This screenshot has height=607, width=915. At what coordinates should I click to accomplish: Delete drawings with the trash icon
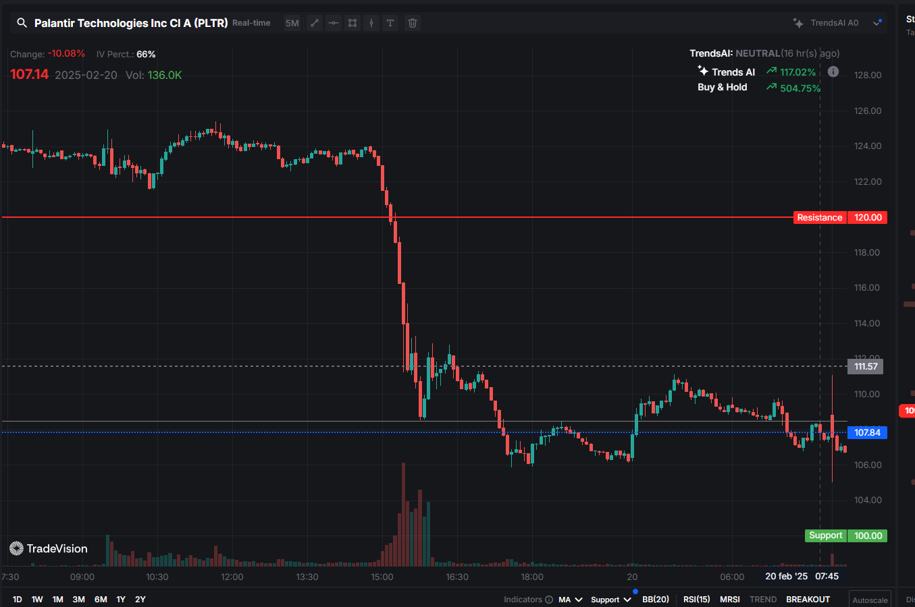pos(413,23)
